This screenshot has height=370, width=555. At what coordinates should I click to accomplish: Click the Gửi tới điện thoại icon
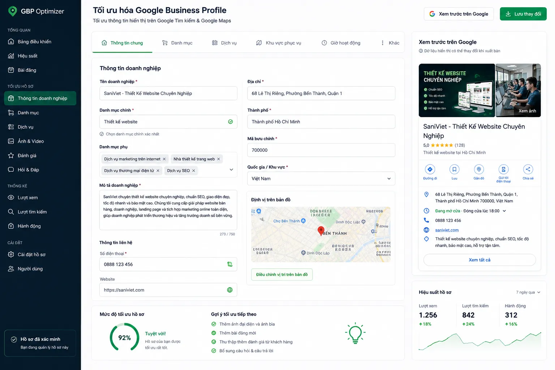tap(504, 169)
